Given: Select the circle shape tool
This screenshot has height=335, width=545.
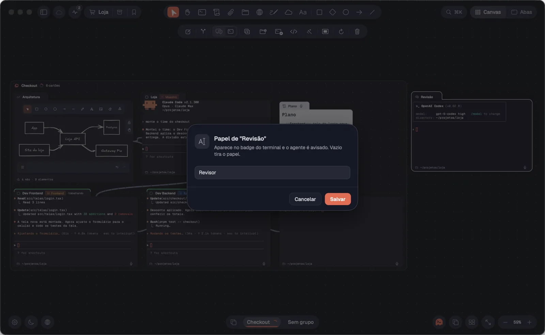Looking at the screenshot, I should coord(346,12).
